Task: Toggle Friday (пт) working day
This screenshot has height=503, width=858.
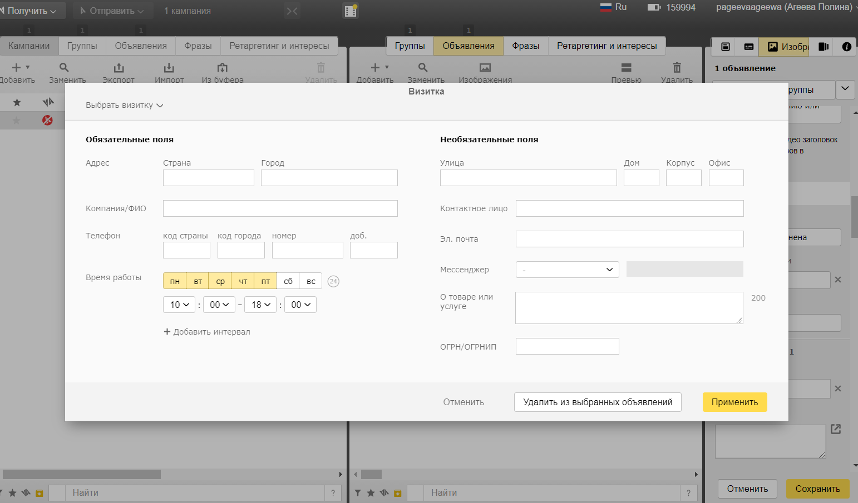Action: click(265, 281)
